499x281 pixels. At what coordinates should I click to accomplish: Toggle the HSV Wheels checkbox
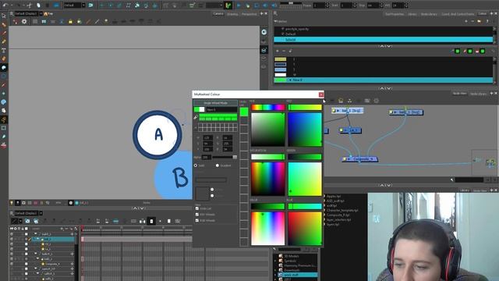pos(197,215)
